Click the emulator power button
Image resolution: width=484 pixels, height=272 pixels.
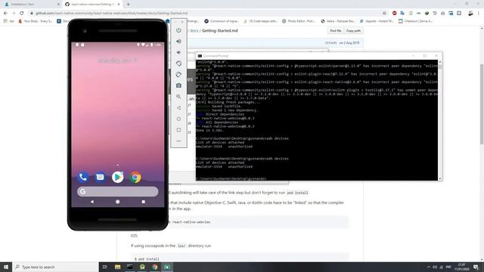coord(178,30)
